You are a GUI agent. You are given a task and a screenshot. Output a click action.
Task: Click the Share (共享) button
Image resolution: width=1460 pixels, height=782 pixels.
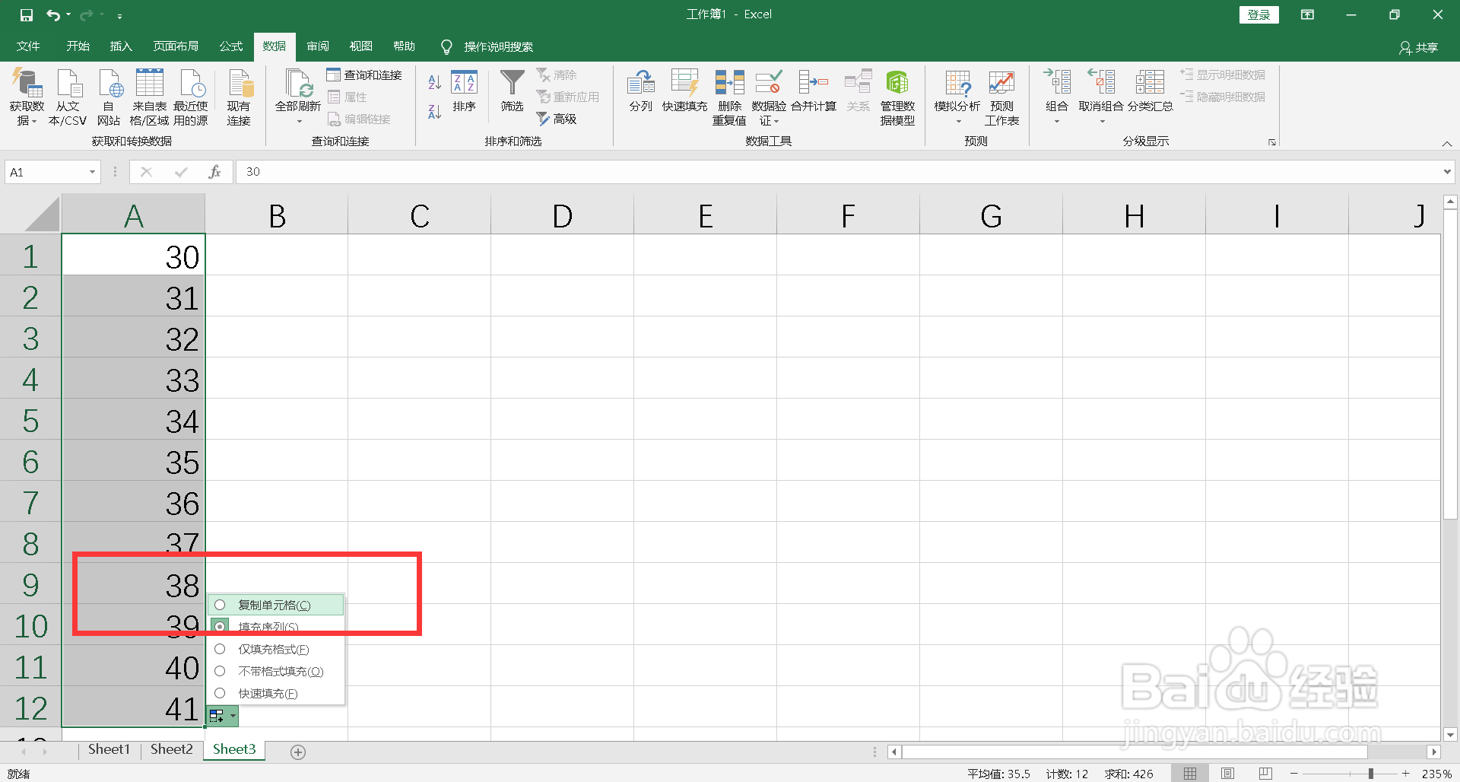click(x=1419, y=47)
